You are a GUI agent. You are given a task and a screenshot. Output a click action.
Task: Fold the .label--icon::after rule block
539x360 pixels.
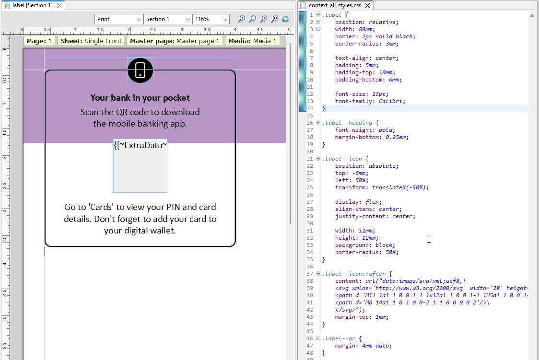click(318, 274)
